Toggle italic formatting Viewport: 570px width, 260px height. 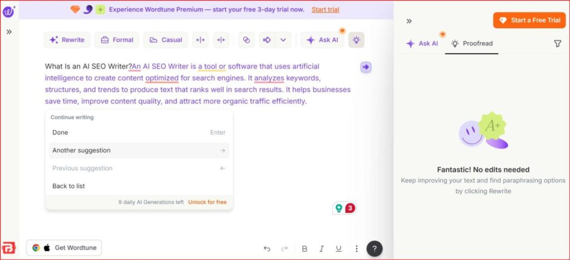pyautogui.click(x=321, y=249)
